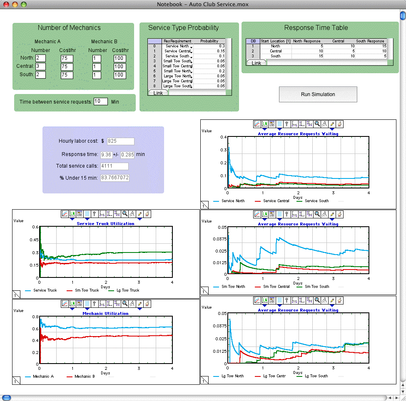
Task: Expand triangle under pen icon, Service North plot
Action: coord(332,129)
